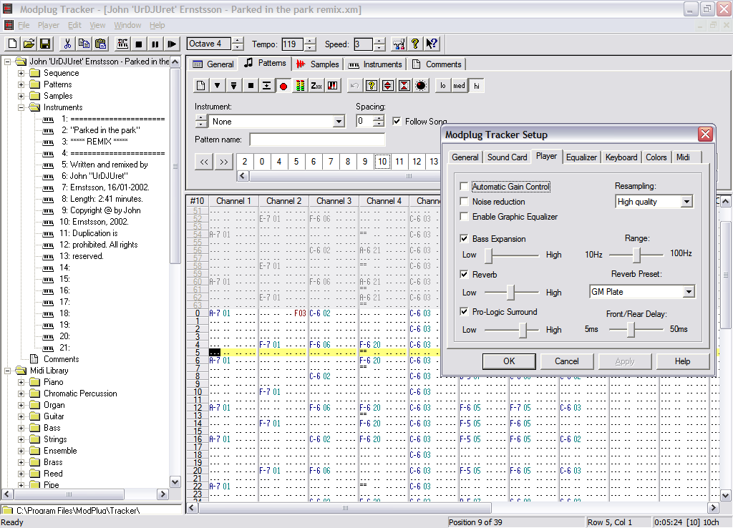Click the Paste clipboard icon
Image resolution: width=733 pixels, height=528 pixels.
click(101, 44)
